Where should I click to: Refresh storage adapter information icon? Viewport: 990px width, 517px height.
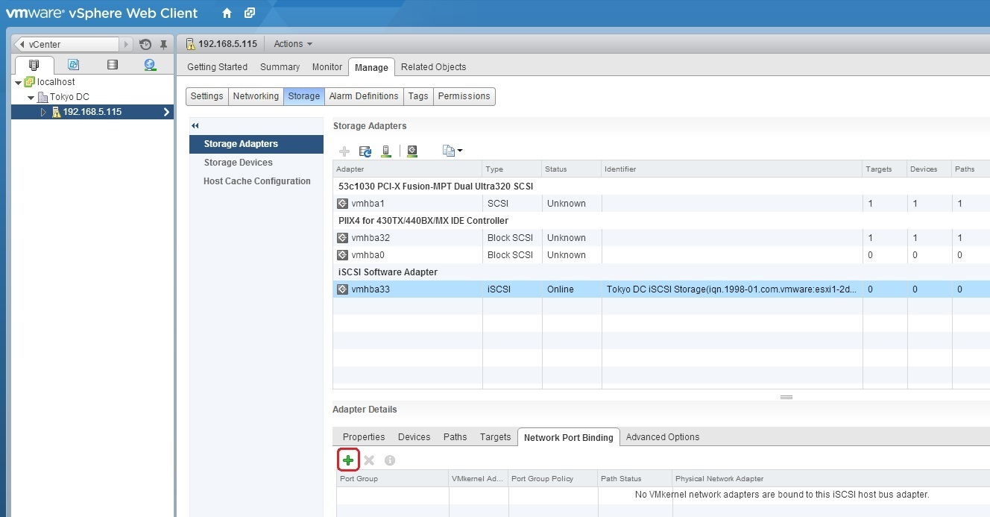365,151
